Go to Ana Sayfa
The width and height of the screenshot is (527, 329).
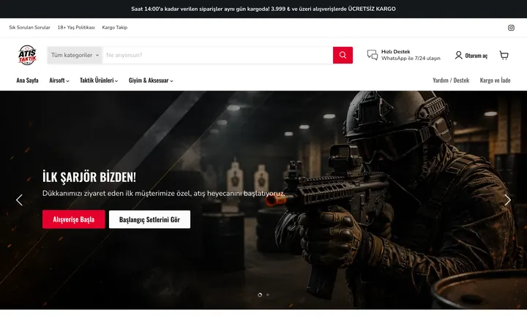click(x=27, y=80)
